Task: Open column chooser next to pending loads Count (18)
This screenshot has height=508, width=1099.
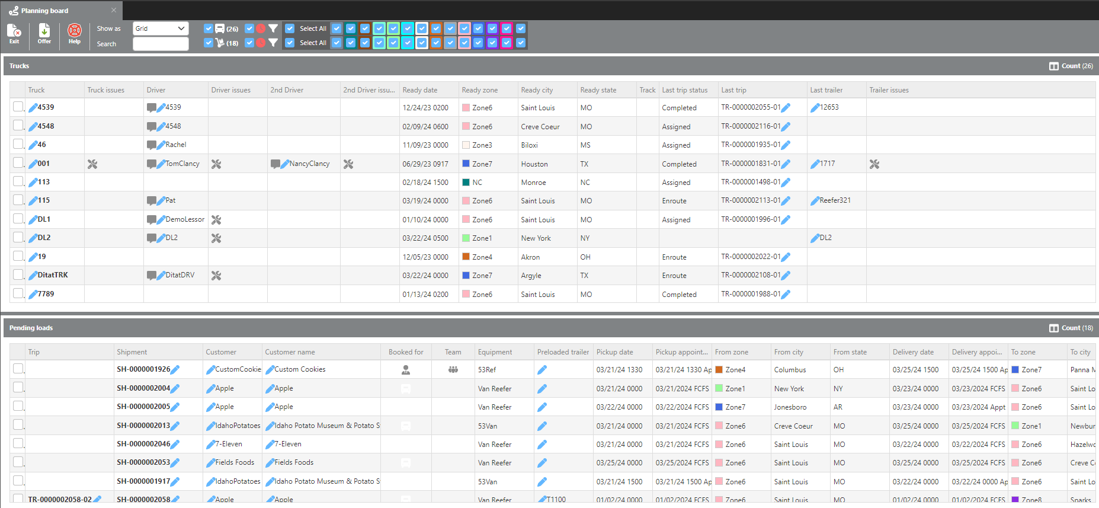Action: coord(1053,328)
